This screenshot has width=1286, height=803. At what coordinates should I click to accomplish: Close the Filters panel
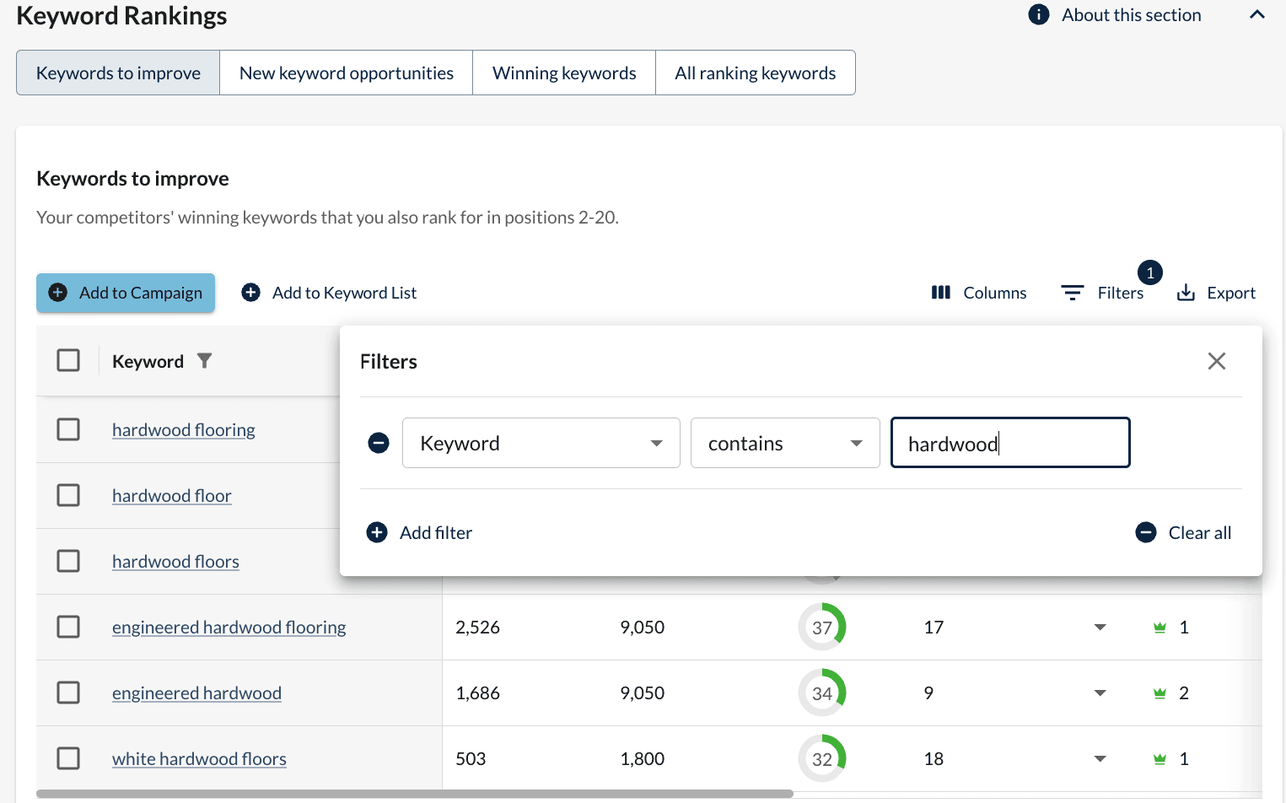[x=1216, y=361]
